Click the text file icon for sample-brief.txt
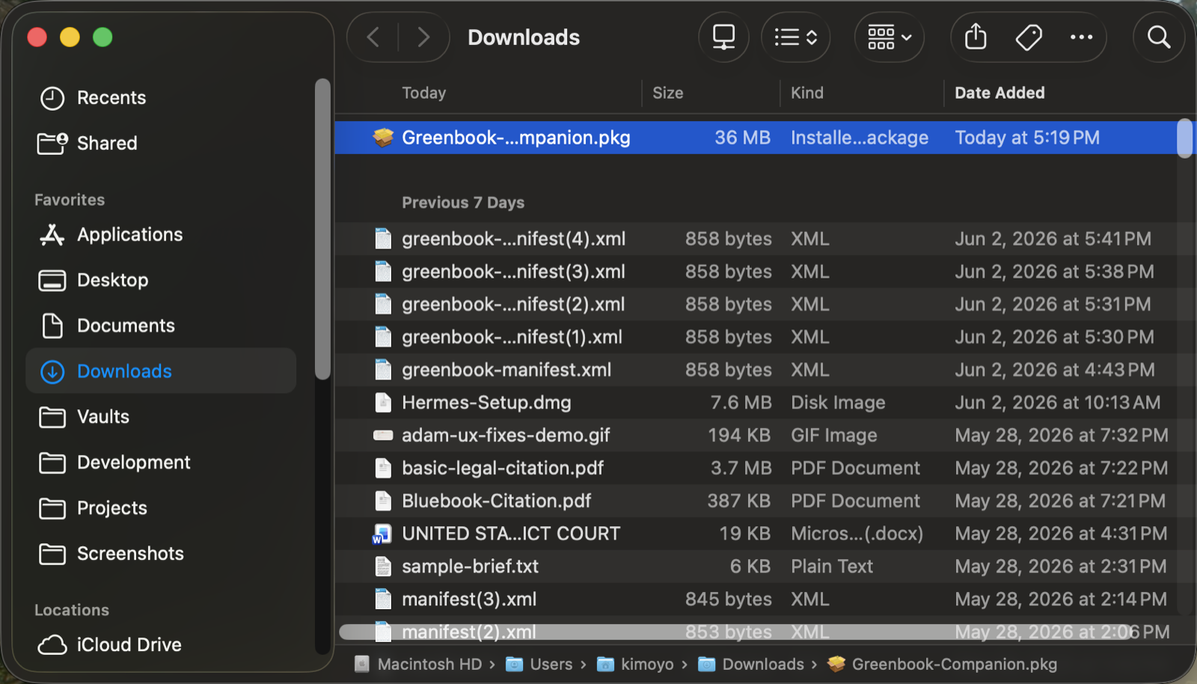Screen dimensions: 1197x684 pyautogui.click(x=383, y=567)
